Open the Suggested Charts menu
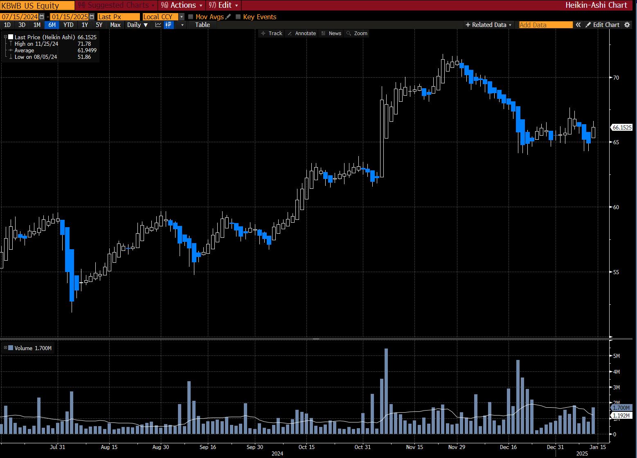The height and width of the screenshot is (458, 637). [x=117, y=5]
